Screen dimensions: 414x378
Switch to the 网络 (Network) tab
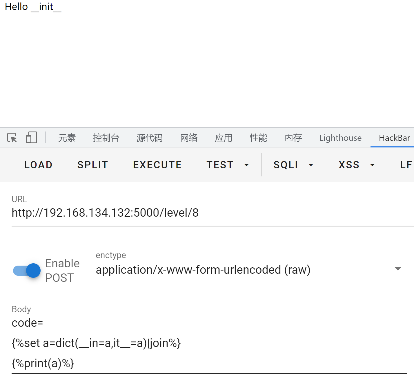pos(189,138)
